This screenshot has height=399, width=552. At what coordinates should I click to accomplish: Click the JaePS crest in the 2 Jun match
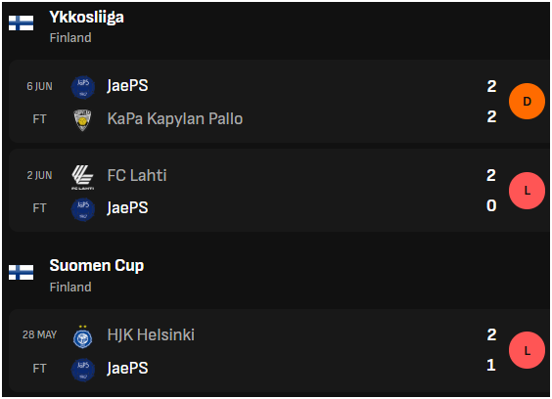point(83,209)
